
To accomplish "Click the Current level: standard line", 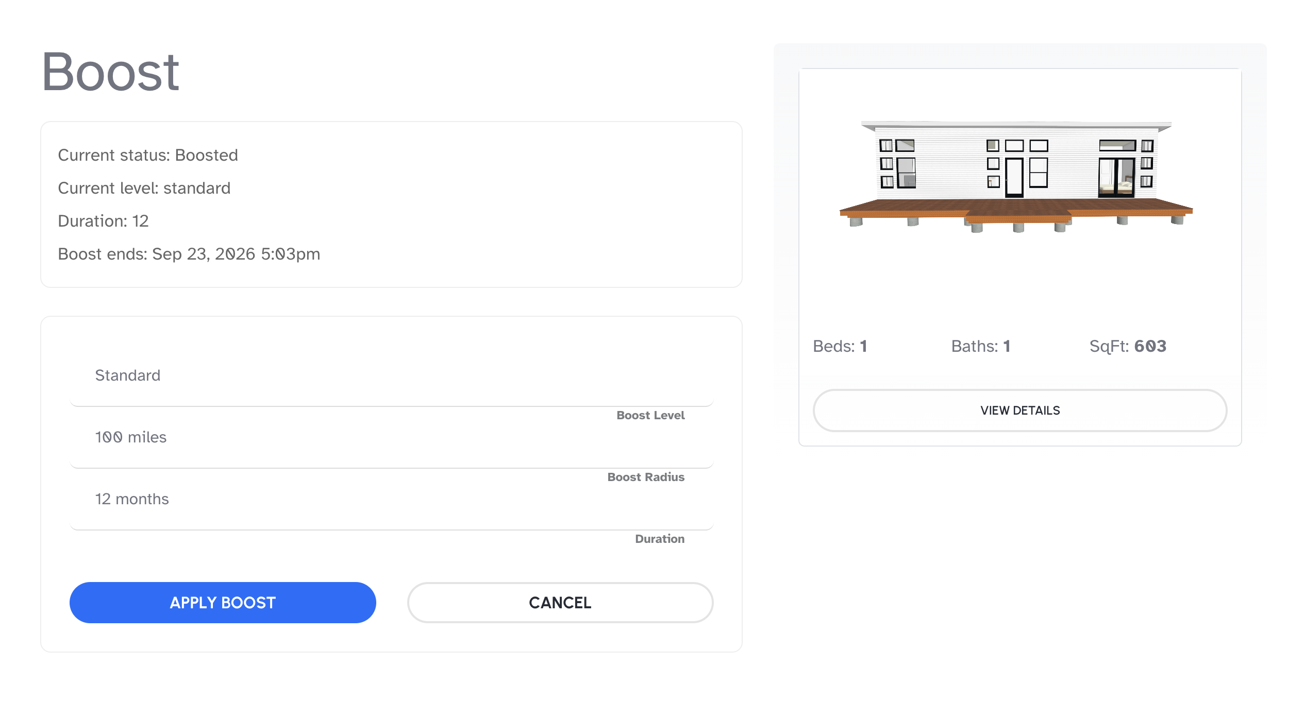I will tap(144, 188).
